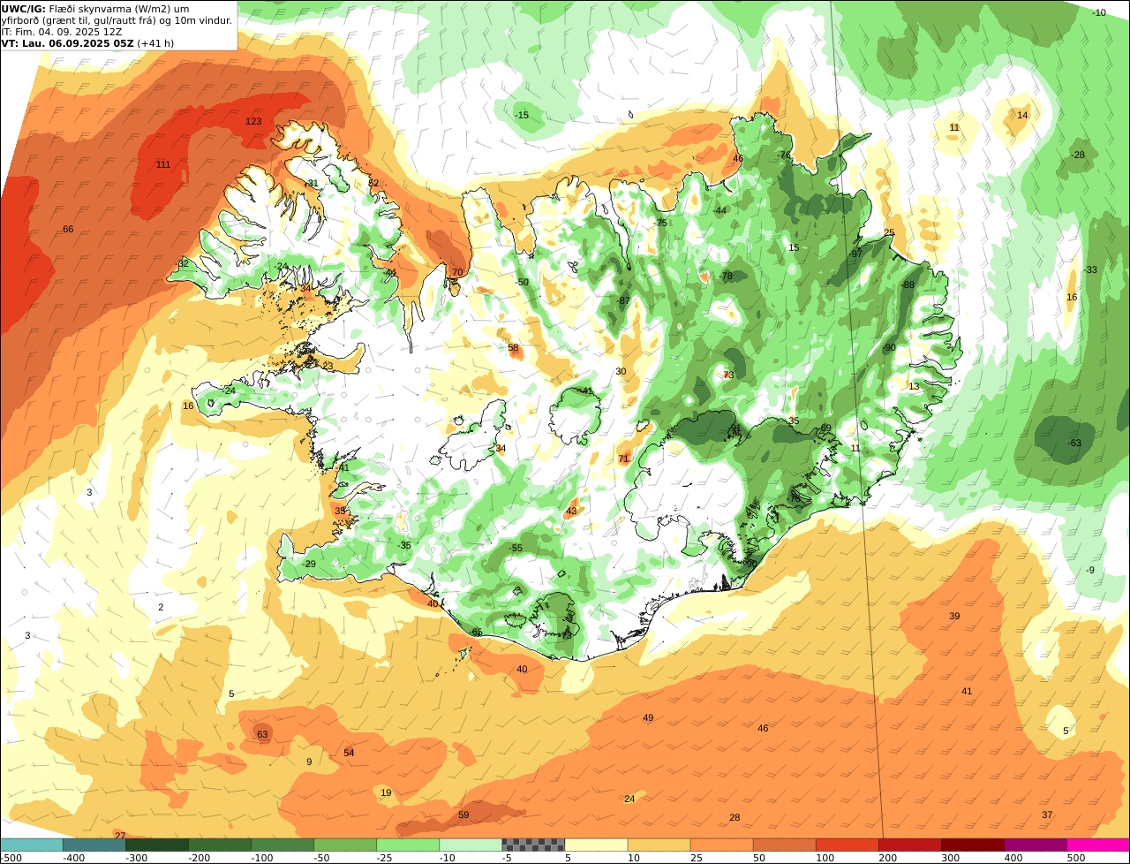Select the checkered -5 to 5 legend swatch

click(533, 845)
